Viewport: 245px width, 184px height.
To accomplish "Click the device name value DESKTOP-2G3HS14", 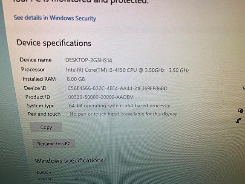I will coord(89,60).
